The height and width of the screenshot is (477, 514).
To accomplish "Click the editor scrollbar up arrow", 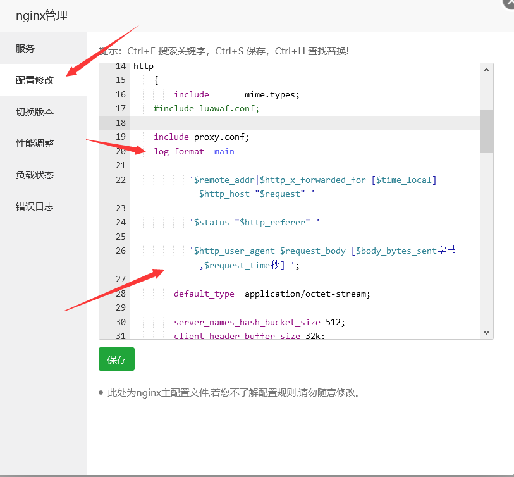I will [x=486, y=70].
